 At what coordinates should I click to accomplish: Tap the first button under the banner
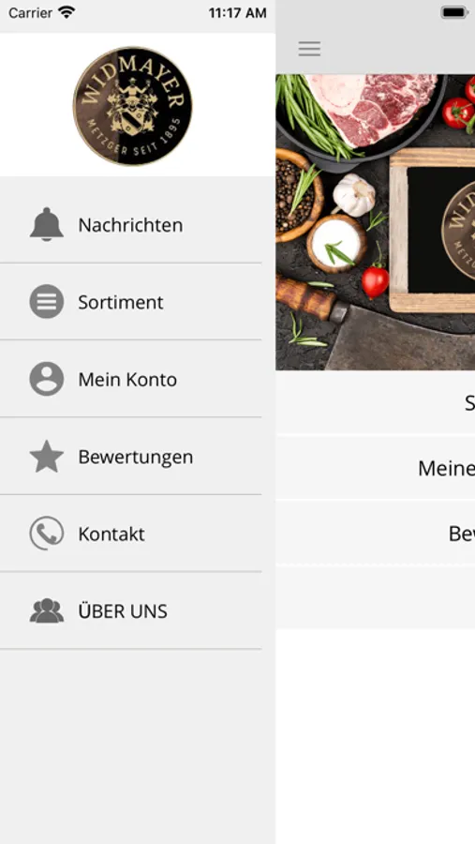pos(376,402)
